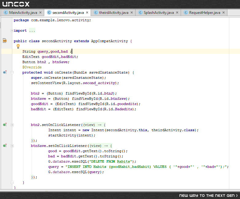
Task: Click the package declaration line
Action: (52, 20)
